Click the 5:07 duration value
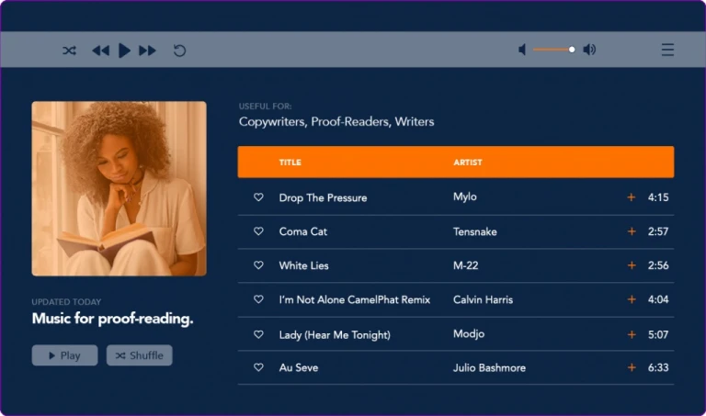Image resolution: width=706 pixels, height=416 pixels. click(x=658, y=334)
